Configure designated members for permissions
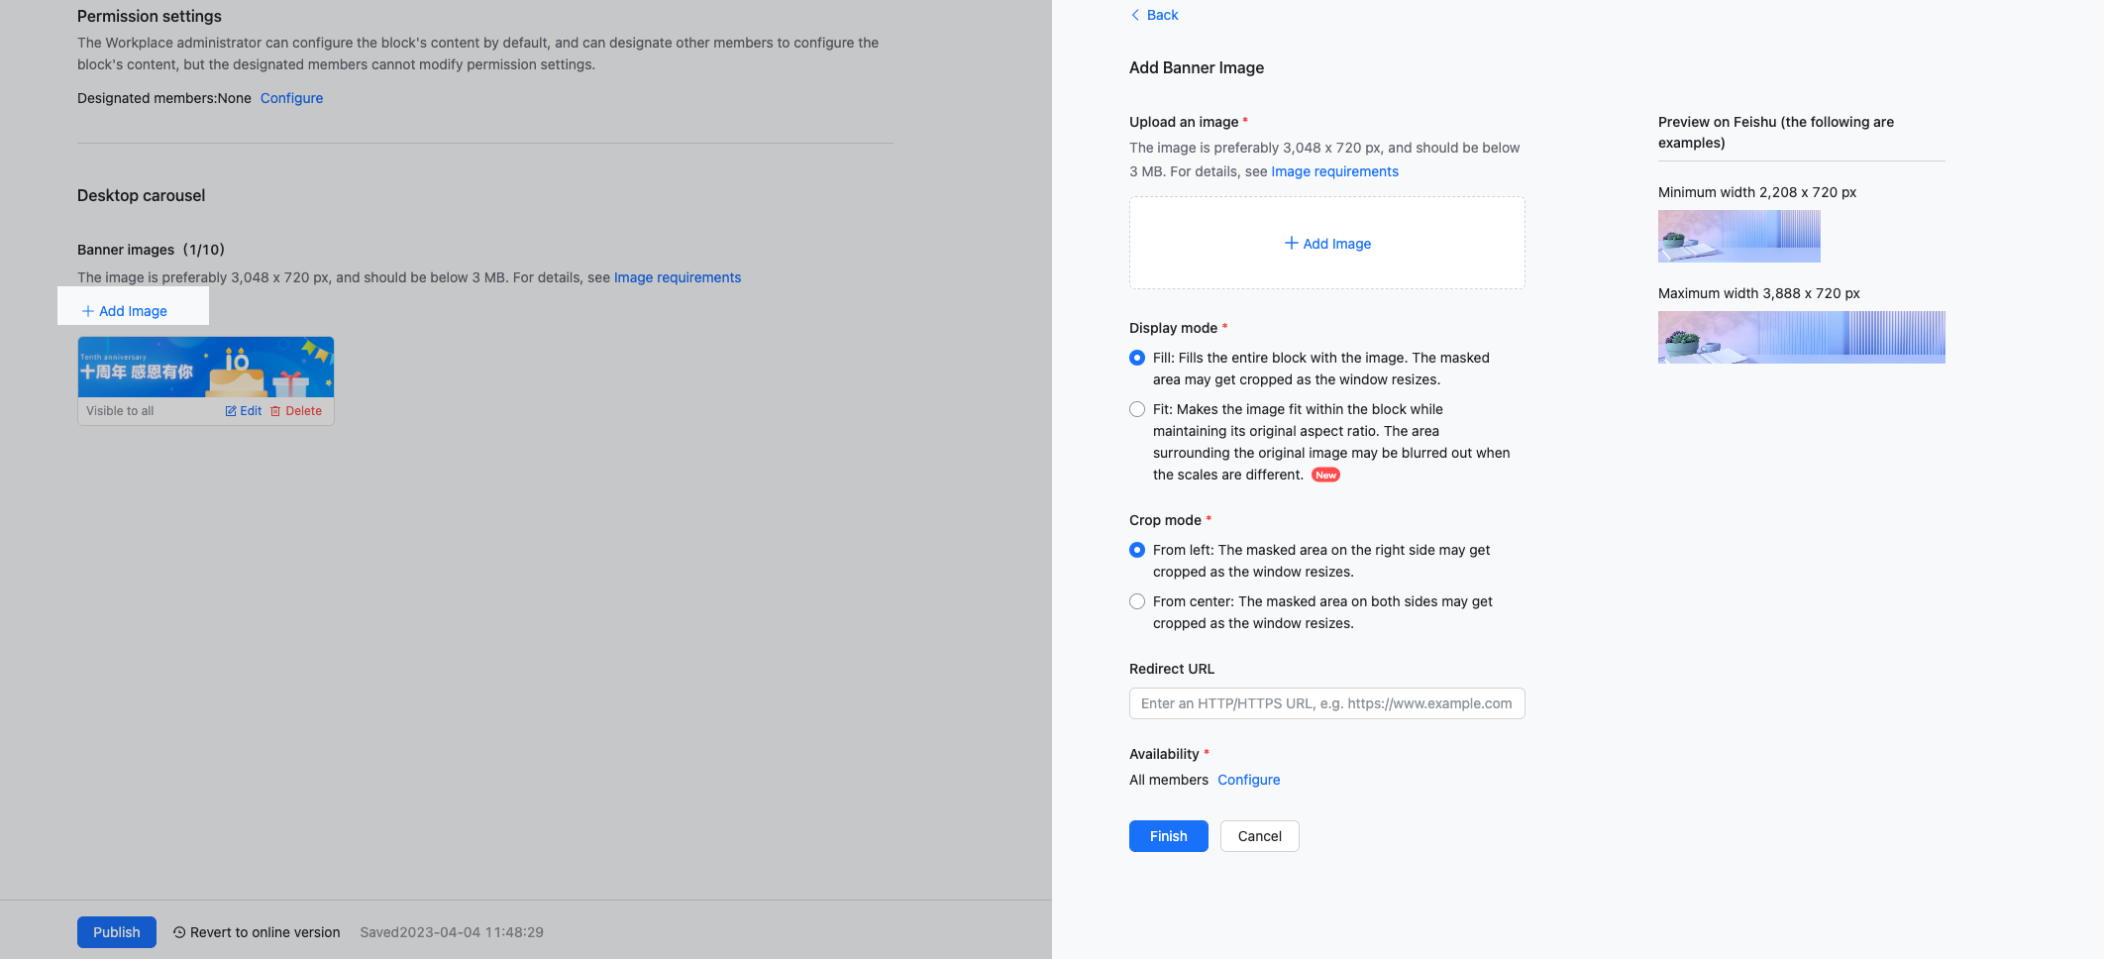This screenshot has height=959, width=2104. point(291,98)
